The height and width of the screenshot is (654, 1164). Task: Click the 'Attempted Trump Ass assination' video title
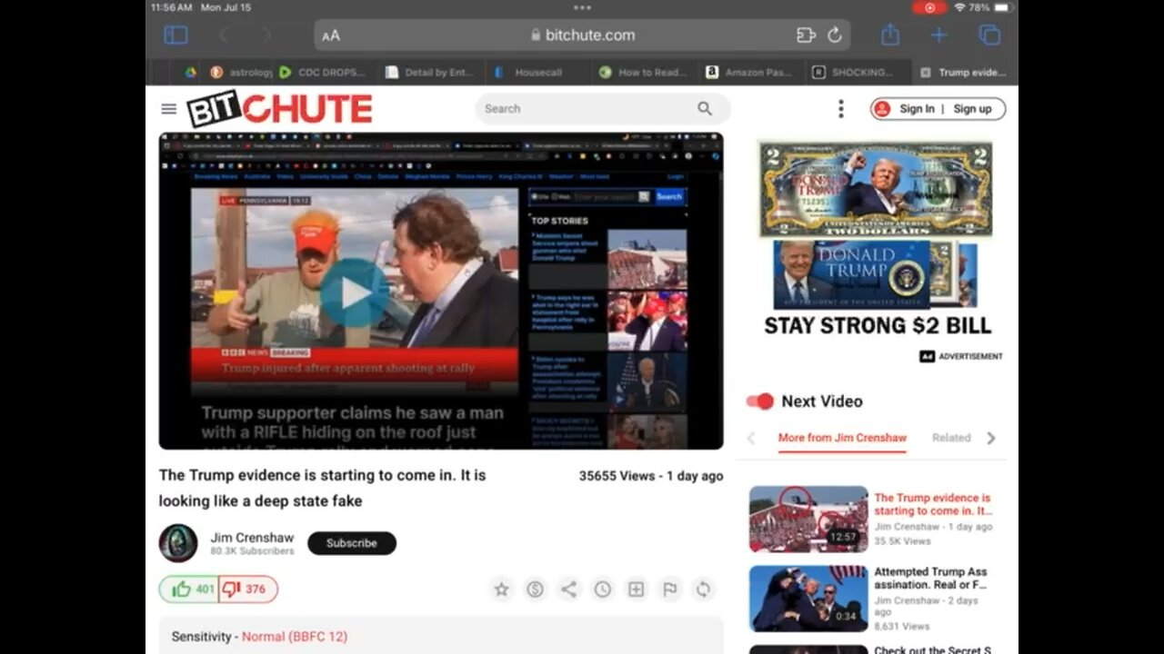pyautogui.click(x=930, y=579)
